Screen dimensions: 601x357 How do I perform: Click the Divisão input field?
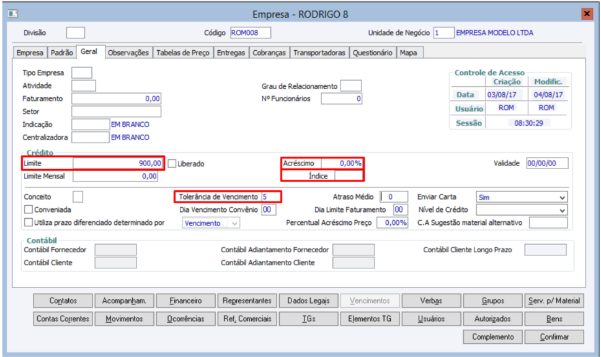[76, 33]
